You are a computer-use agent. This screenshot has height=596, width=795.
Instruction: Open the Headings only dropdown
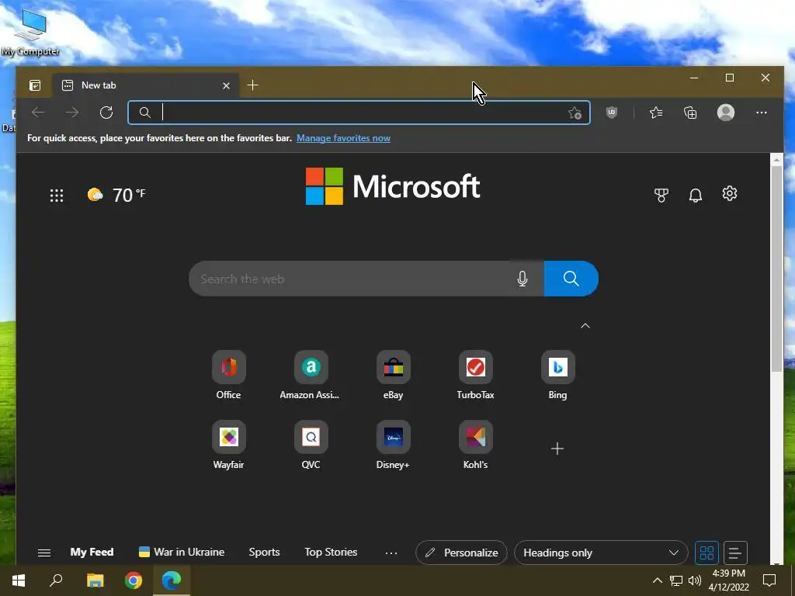click(601, 553)
